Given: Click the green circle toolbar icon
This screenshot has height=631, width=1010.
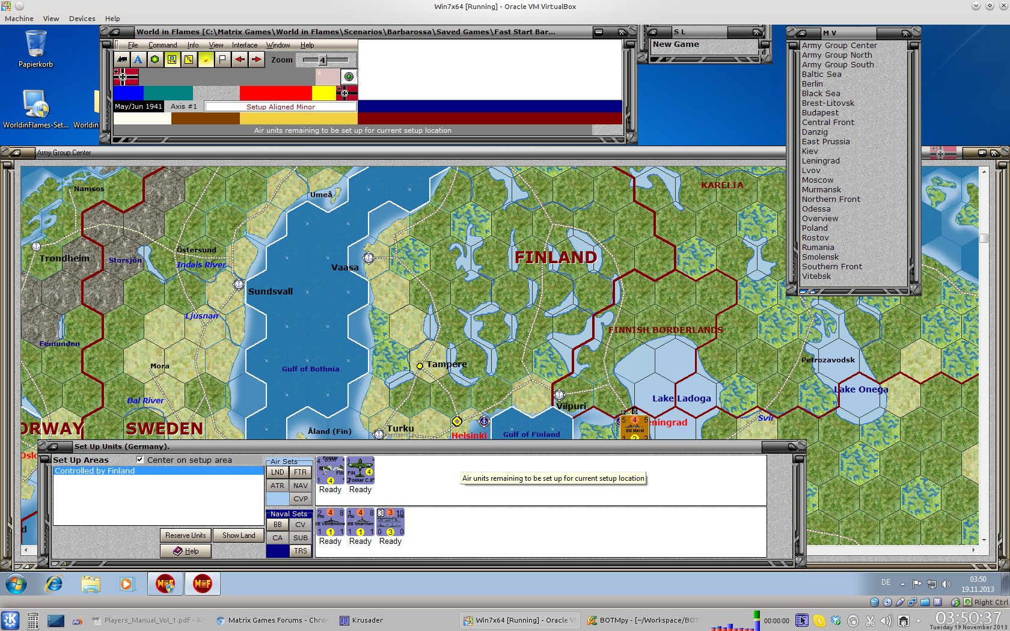Looking at the screenshot, I should tap(155, 59).
